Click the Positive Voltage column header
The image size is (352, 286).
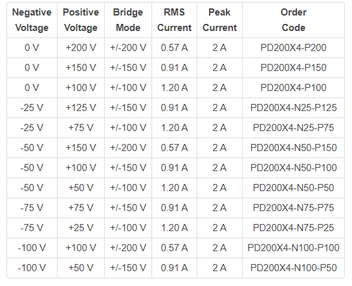(x=81, y=20)
